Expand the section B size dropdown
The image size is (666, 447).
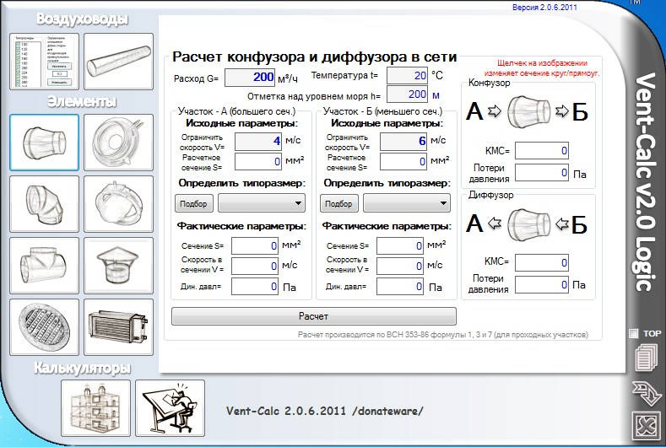407,203
